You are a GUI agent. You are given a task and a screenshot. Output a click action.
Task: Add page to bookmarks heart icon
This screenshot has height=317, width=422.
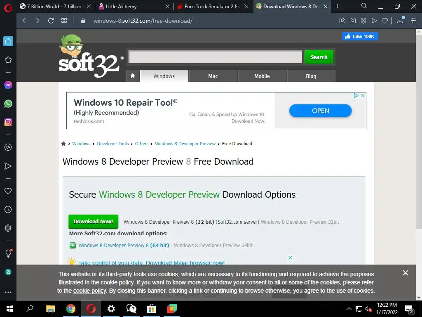pyautogui.click(x=385, y=21)
